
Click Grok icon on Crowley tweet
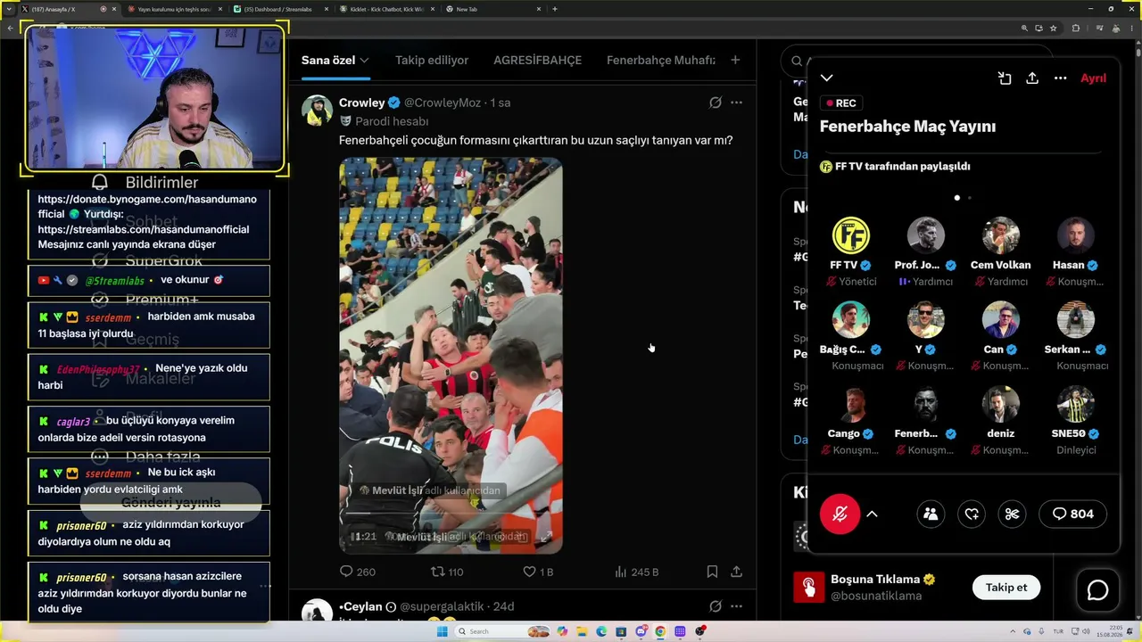[716, 103]
